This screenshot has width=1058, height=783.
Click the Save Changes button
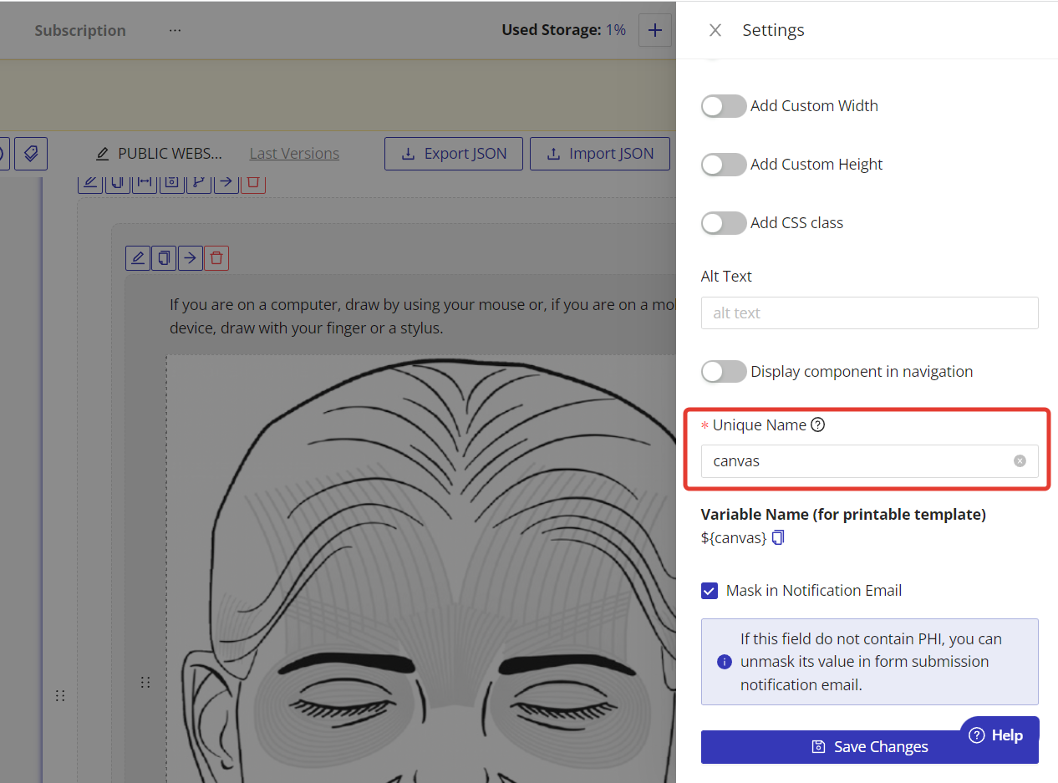click(x=869, y=747)
